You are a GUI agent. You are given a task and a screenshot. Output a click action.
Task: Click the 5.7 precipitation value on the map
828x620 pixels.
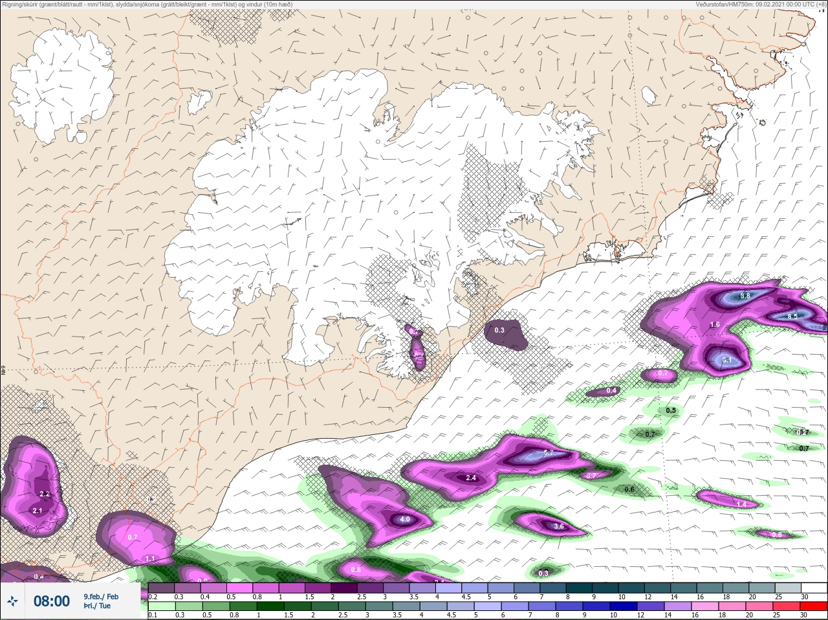click(x=549, y=453)
